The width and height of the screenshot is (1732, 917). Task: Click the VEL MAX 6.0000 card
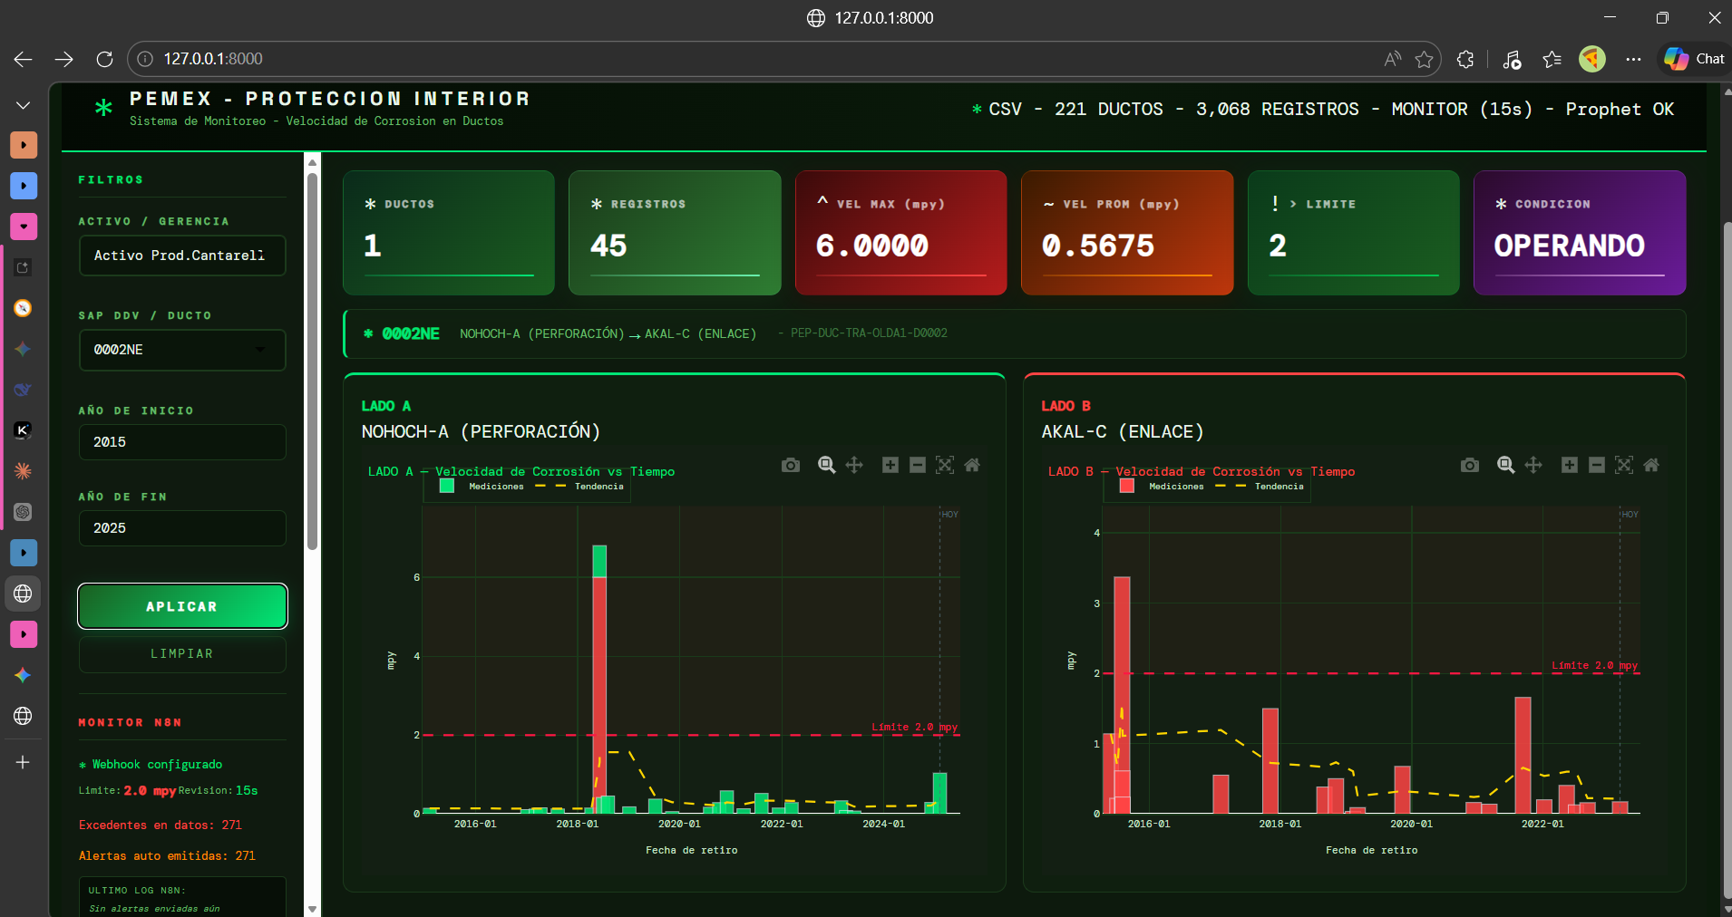[901, 233]
